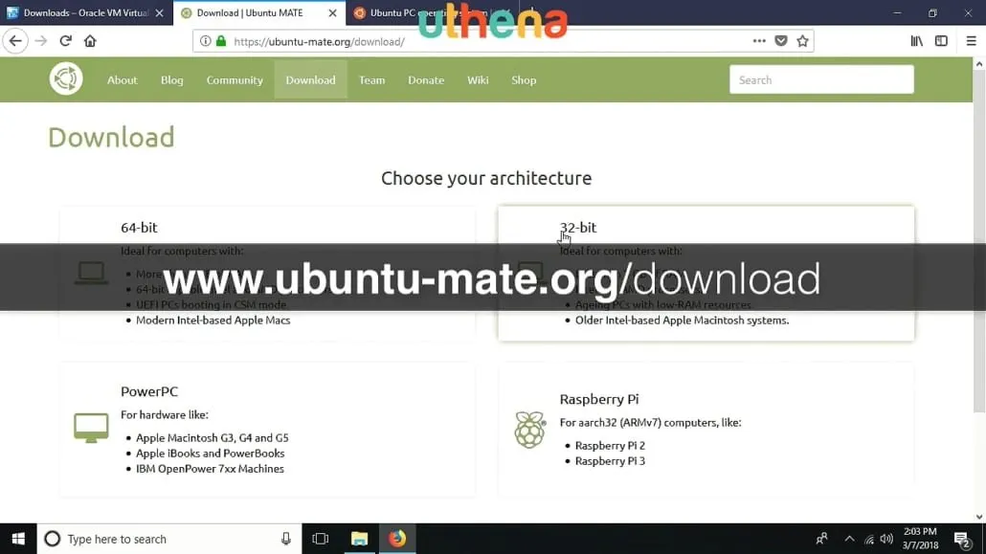Select the Download nav item
986x554 pixels.
tap(311, 79)
